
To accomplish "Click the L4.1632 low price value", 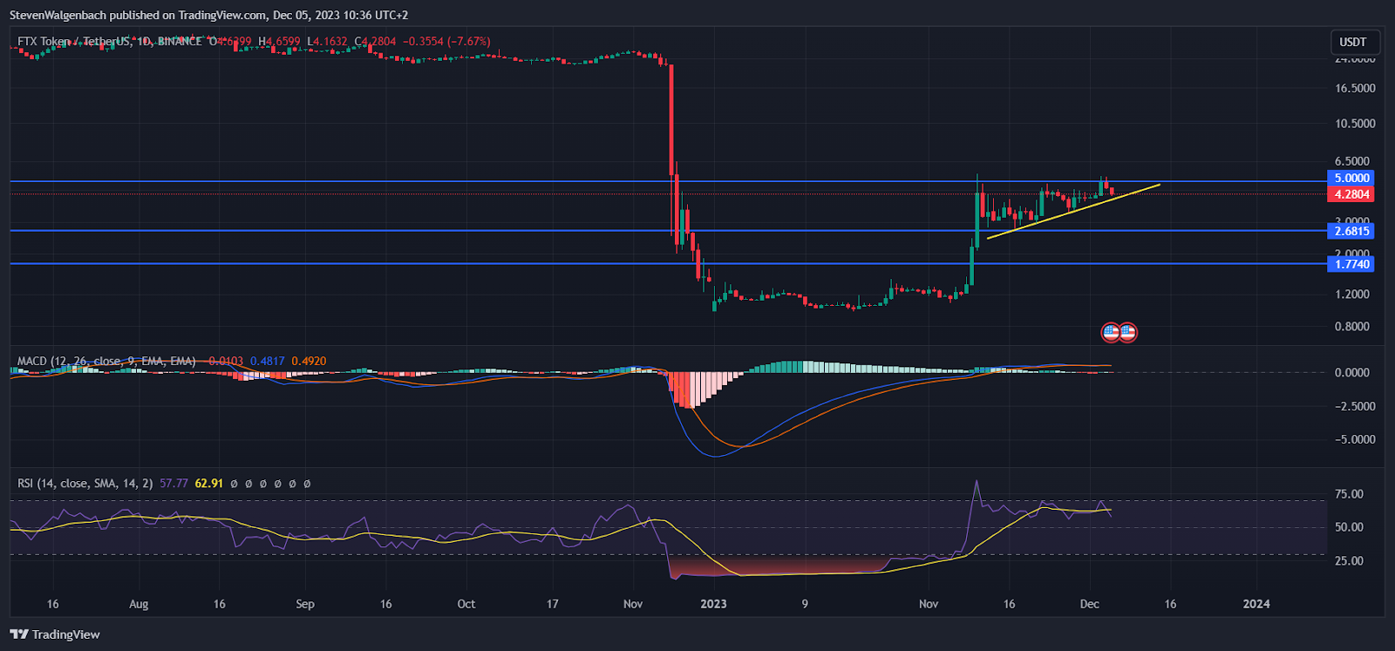I will [x=327, y=41].
